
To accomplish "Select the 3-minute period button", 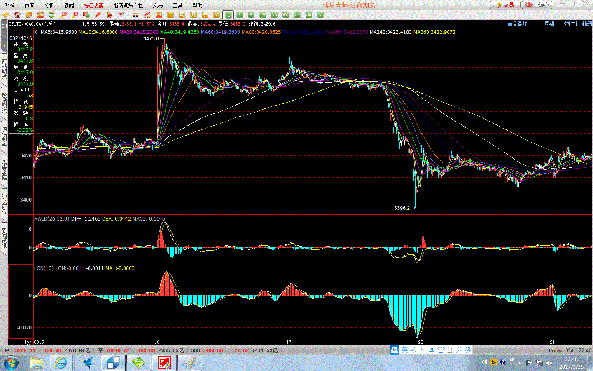I will (x=240, y=15).
